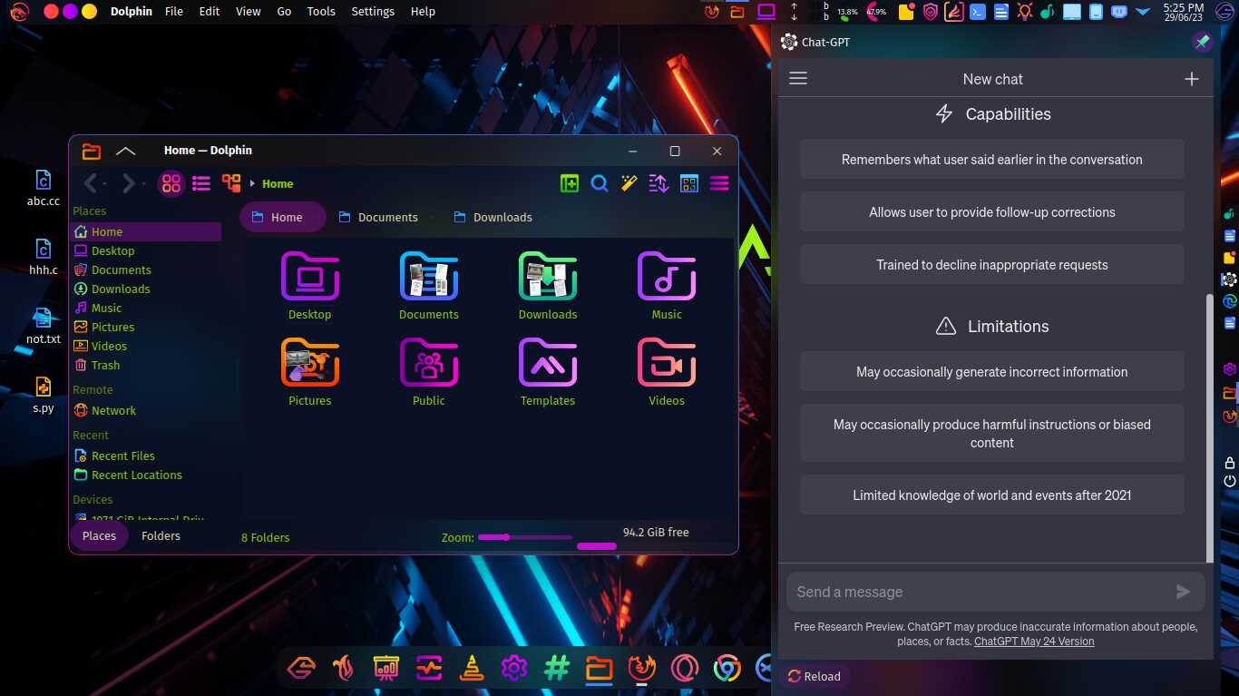Open Chrome from the dock
Viewport: 1239px width, 696px height.
click(x=727, y=670)
